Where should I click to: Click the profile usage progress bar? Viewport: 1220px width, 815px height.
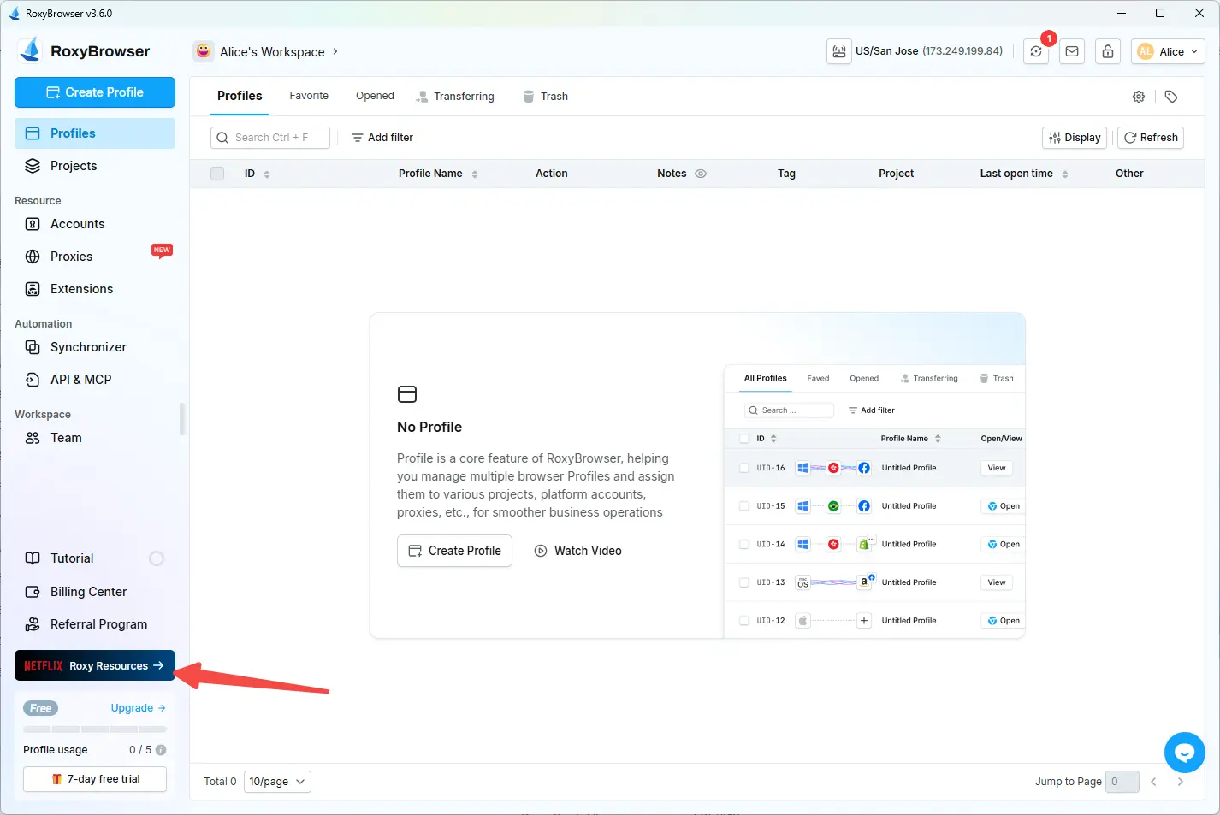95,729
